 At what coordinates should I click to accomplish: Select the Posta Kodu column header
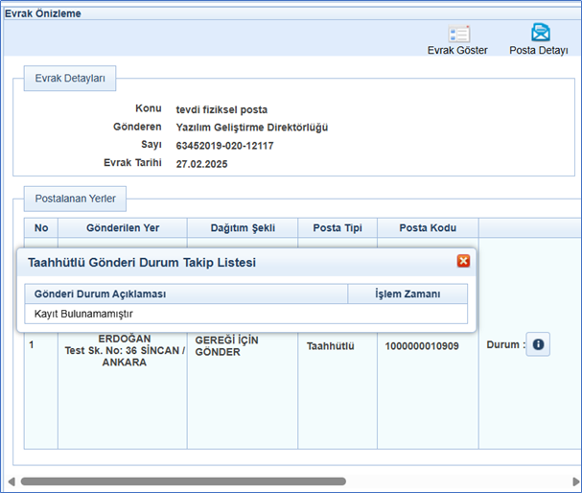427,227
